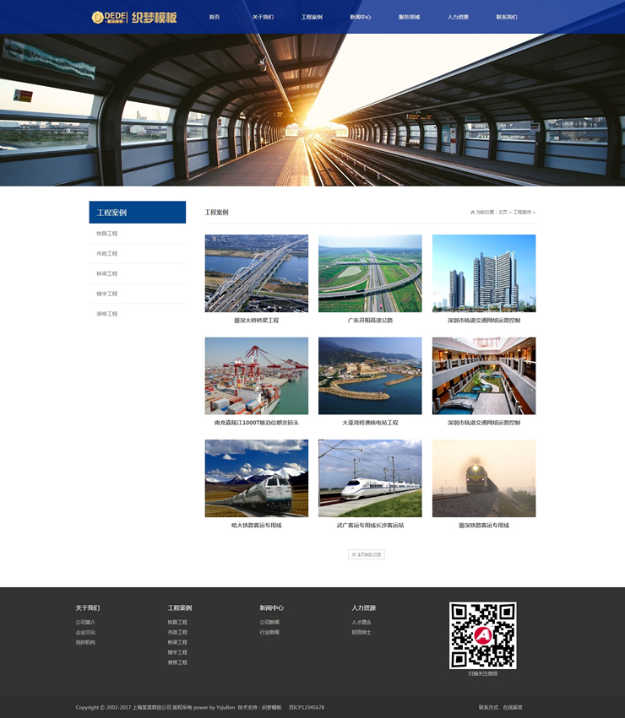
Task: Open 联系我们 in the top navigation
Action: pyautogui.click(x=506, y=17)
